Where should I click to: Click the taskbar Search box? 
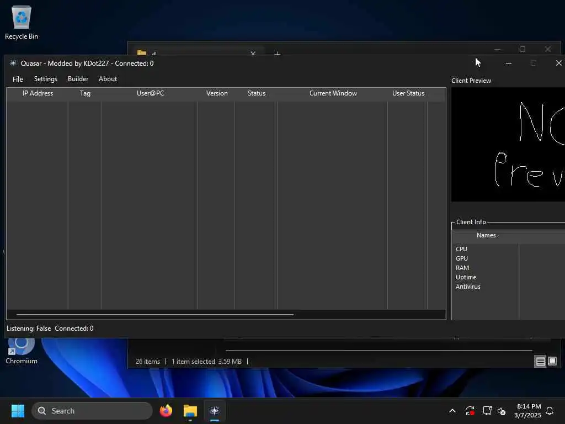point(92,411)
